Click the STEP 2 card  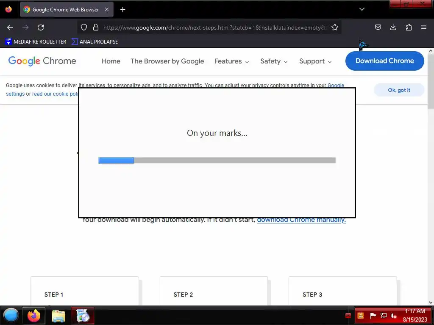pyautogui.click(x=214, y=291)
